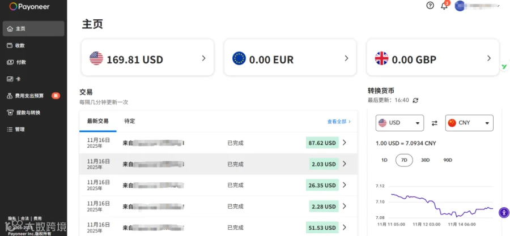510x236 pixels.
Task: Expand the 26.35 USD transaction chevron
Action: coord(345,185)
